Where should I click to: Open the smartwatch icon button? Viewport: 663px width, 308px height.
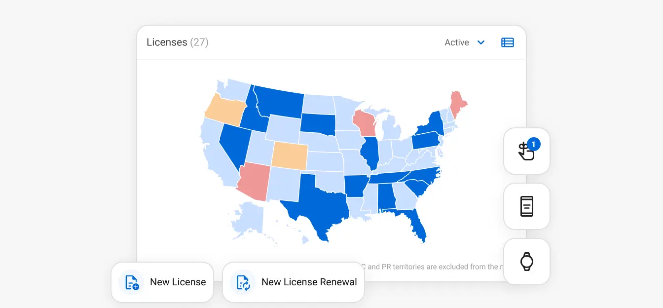[526, 262]
